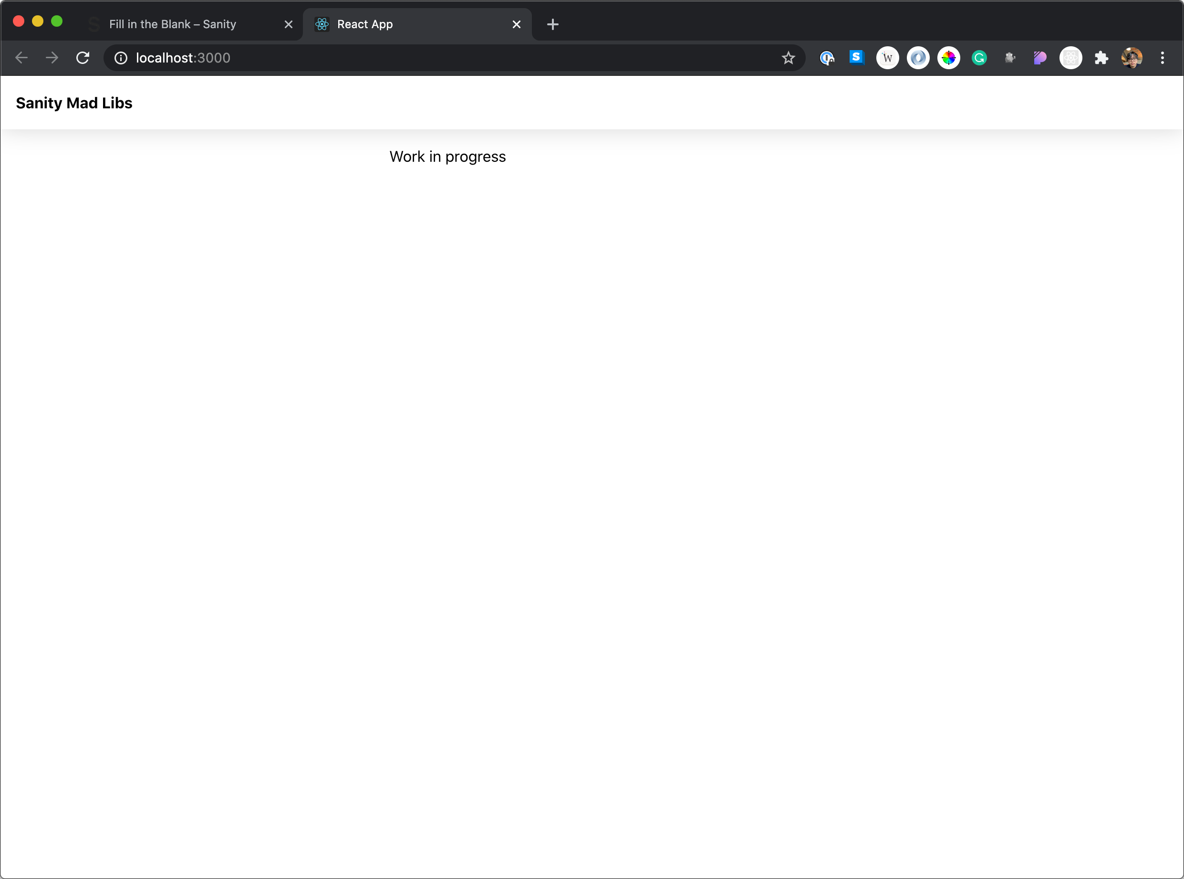
Task: Click the Sanity Mad Libs heading
Action: (x=74, y=103)
